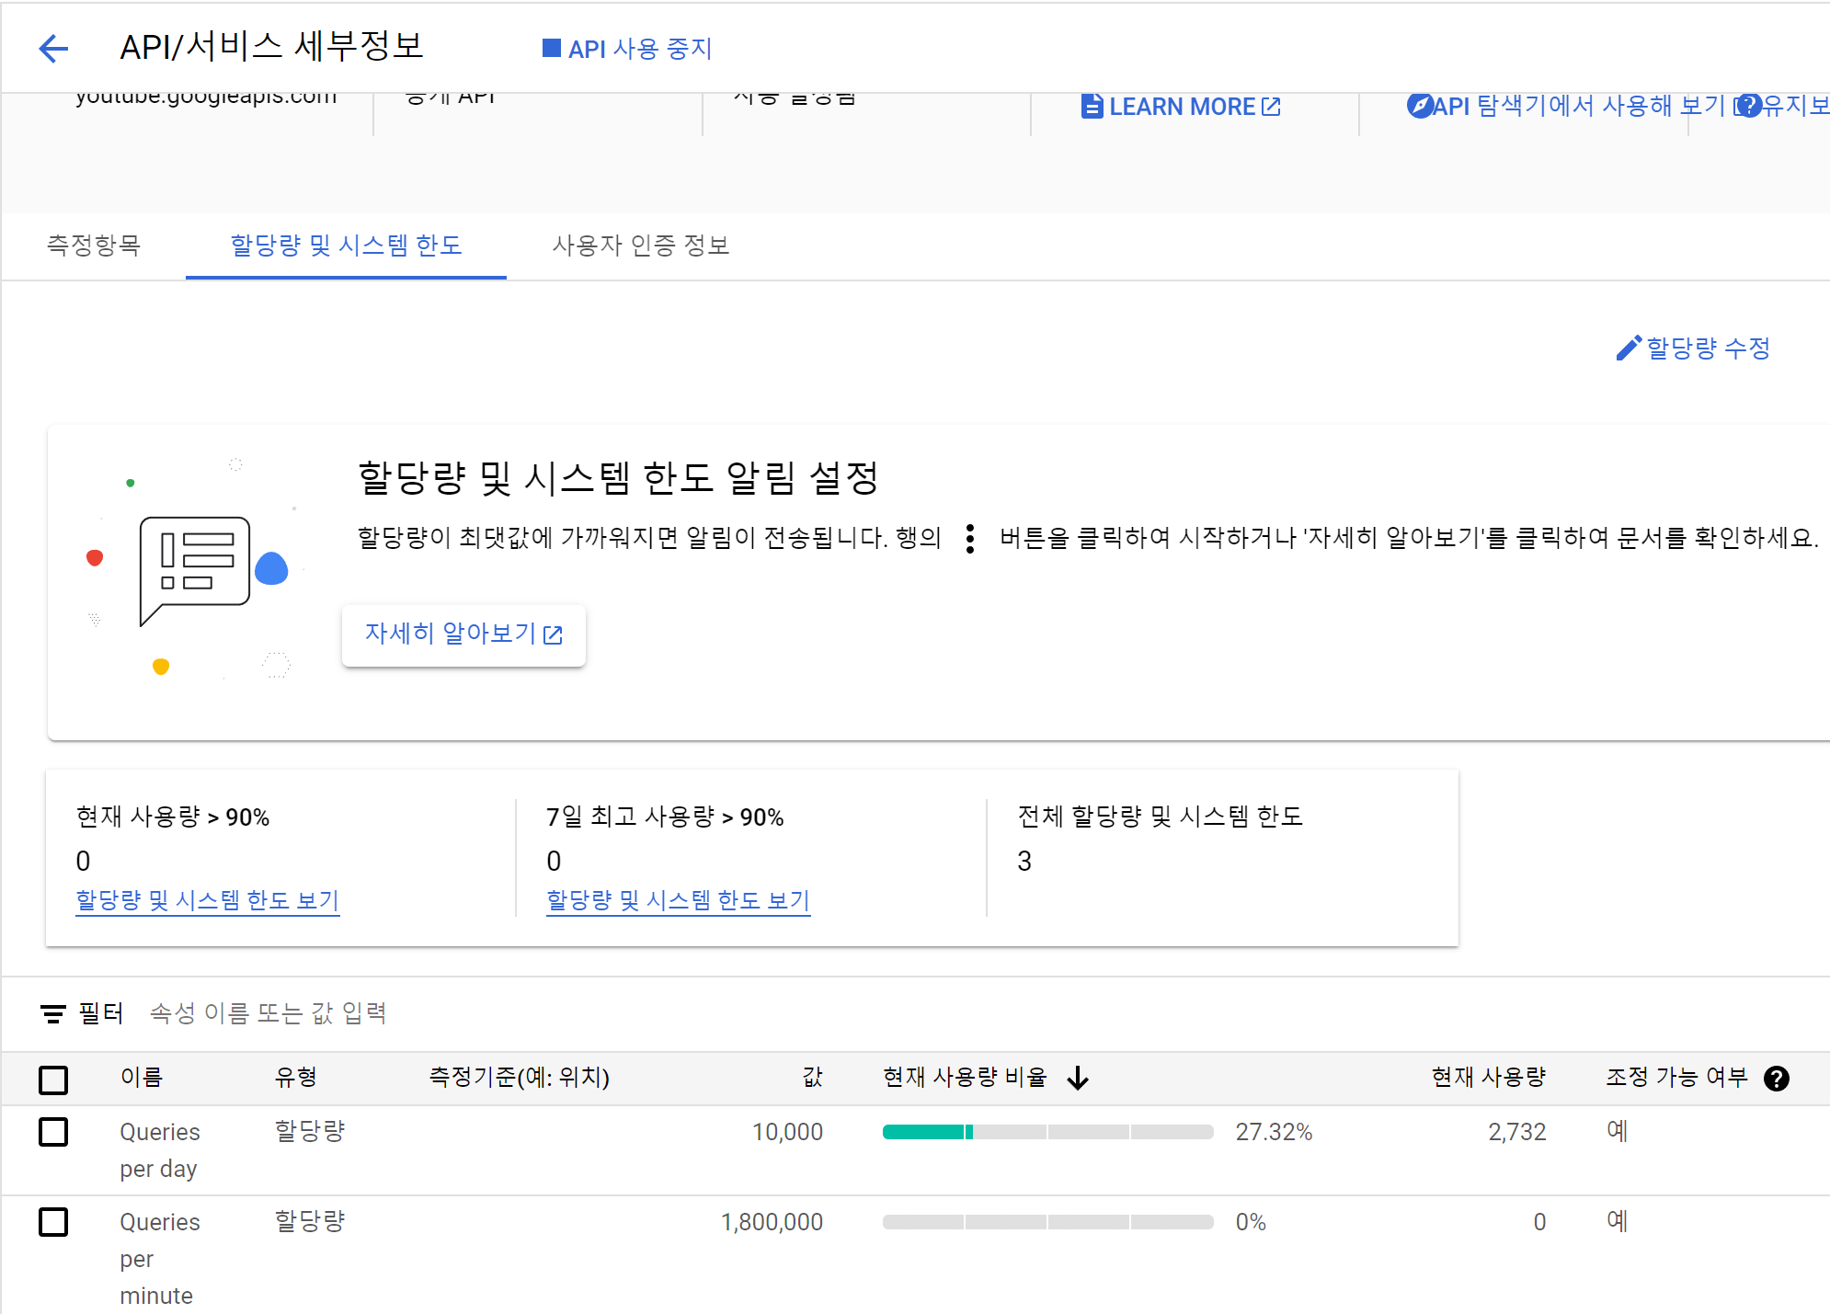This screenshot has height=1314, width=1830.
Task: Open the 사용자 인증 정보 tab
Action: click(640, 246)
